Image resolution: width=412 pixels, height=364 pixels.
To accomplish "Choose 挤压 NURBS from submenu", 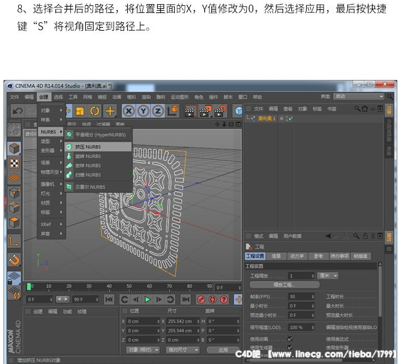I will (x=98, y=146).
